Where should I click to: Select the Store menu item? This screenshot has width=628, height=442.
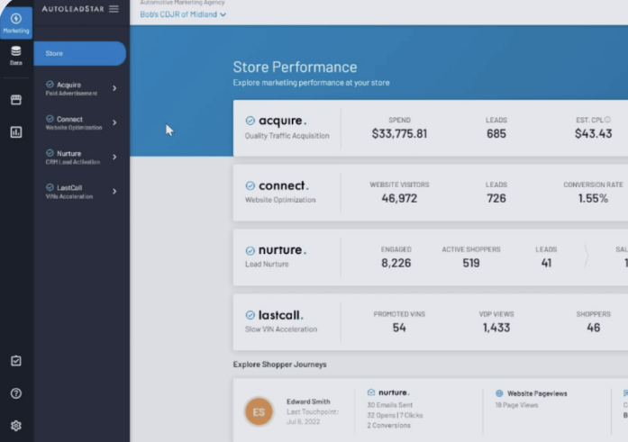click(79, 53)
